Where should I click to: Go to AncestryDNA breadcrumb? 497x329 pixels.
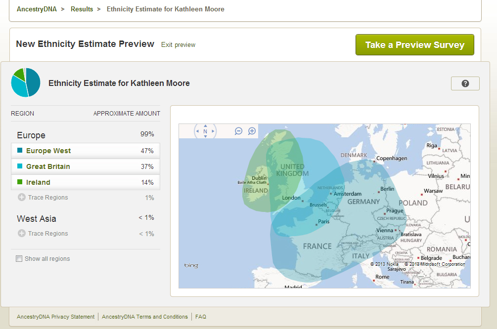37,9
